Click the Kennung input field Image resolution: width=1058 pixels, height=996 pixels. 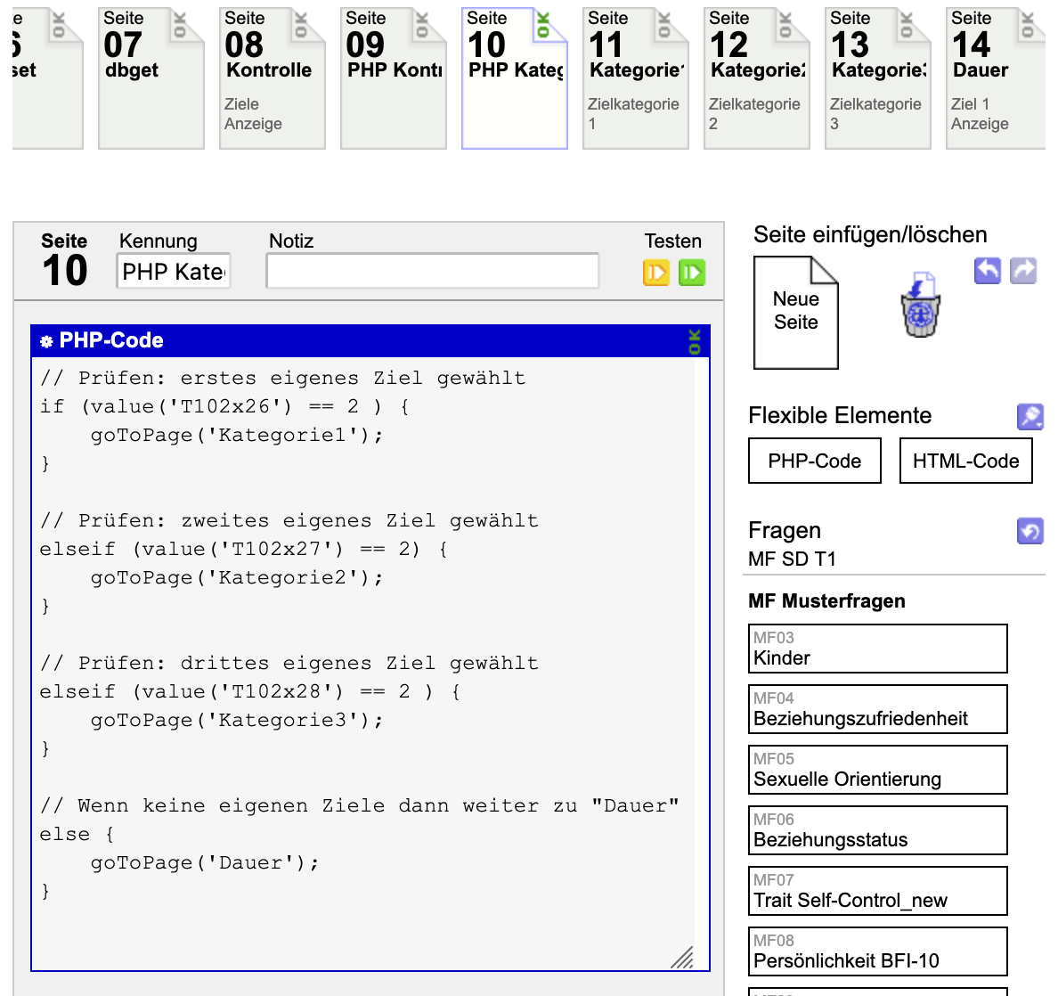tap(174, 272)
